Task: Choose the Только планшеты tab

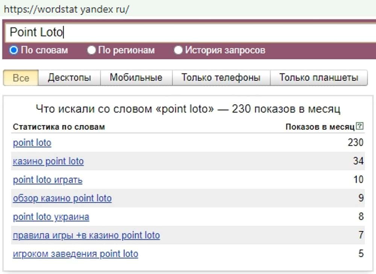Action: (318, 78)
